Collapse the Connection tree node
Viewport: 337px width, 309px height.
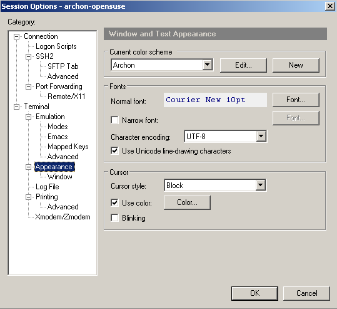coord(16,36)
